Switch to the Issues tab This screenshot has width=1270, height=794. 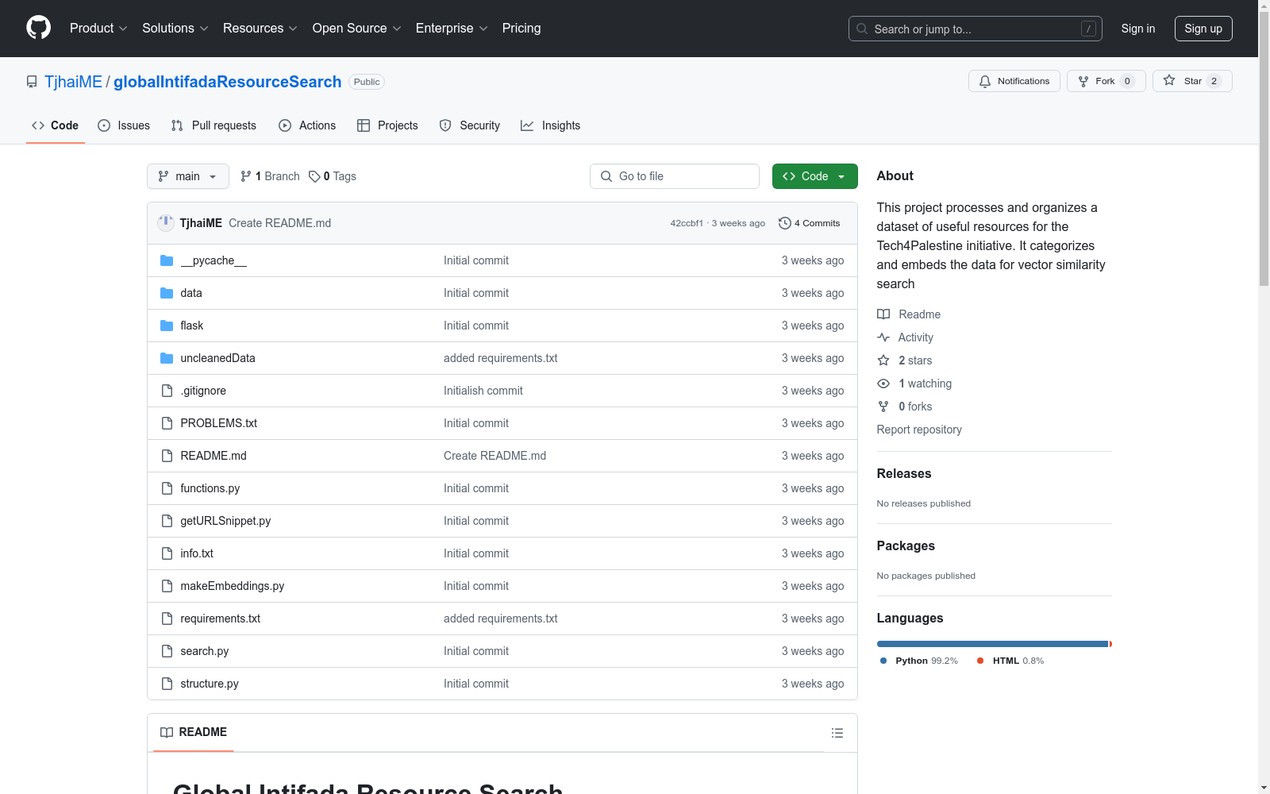coord(124,125)
